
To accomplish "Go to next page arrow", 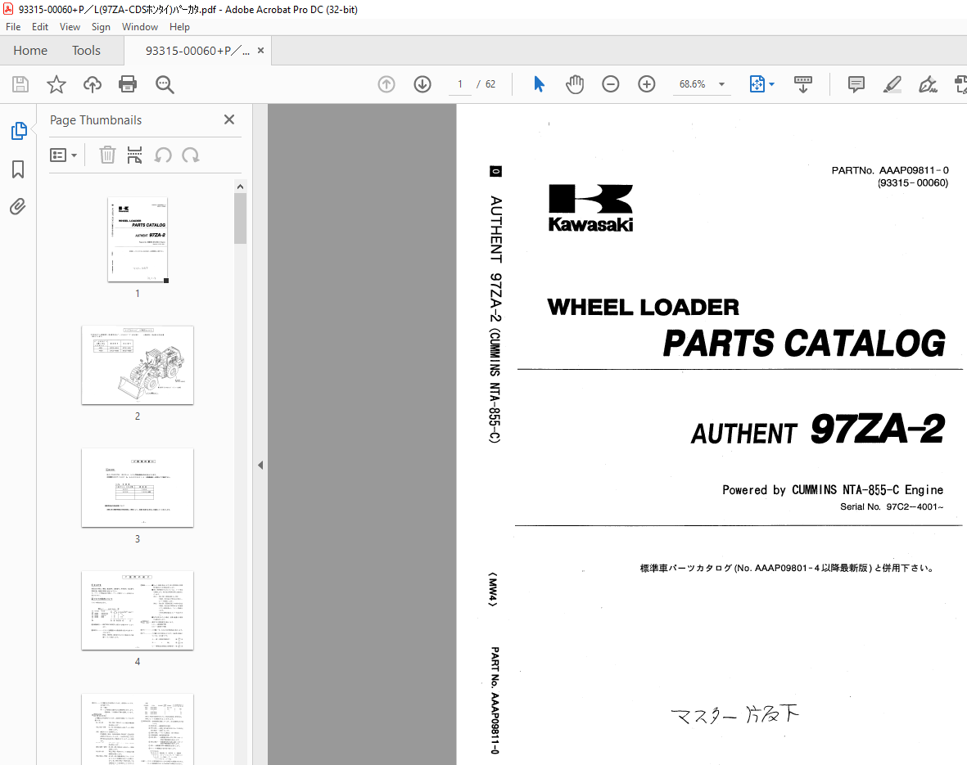I will 422,84.
